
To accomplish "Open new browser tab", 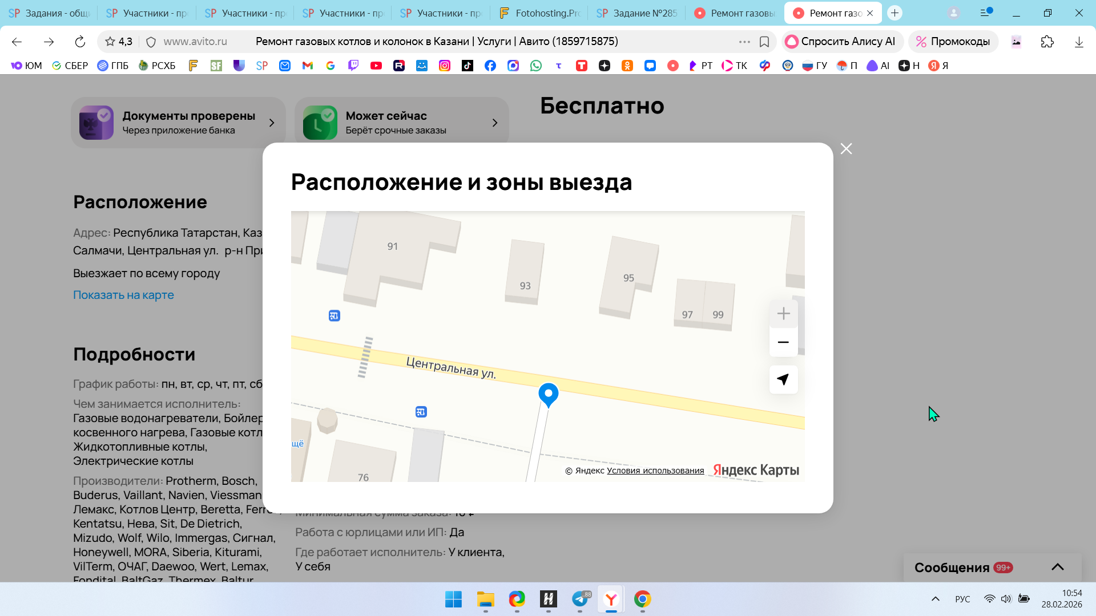I will coord(894,13).
